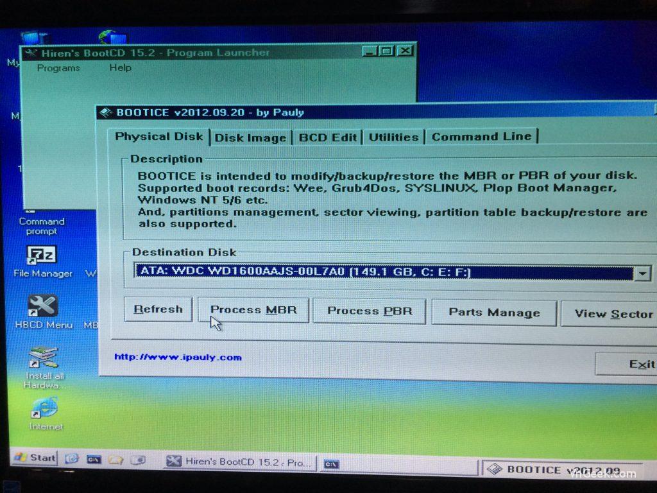Open Install all Hardware desktop icon
The image size is (657, 493).
tap(44, 367)
